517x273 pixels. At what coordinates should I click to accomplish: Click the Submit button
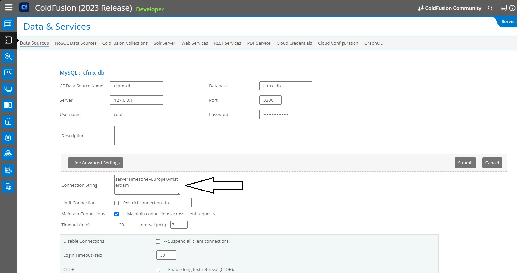[x=465, y=163]
